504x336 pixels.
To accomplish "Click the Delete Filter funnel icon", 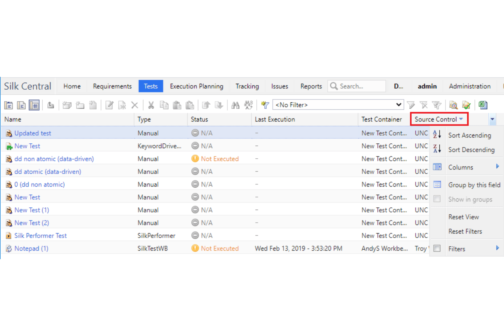I will (424, 105).
